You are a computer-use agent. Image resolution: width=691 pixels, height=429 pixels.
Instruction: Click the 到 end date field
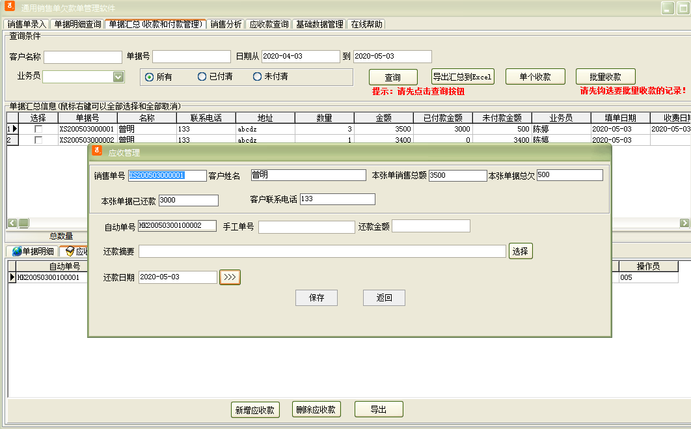click(x=392, y=57)
